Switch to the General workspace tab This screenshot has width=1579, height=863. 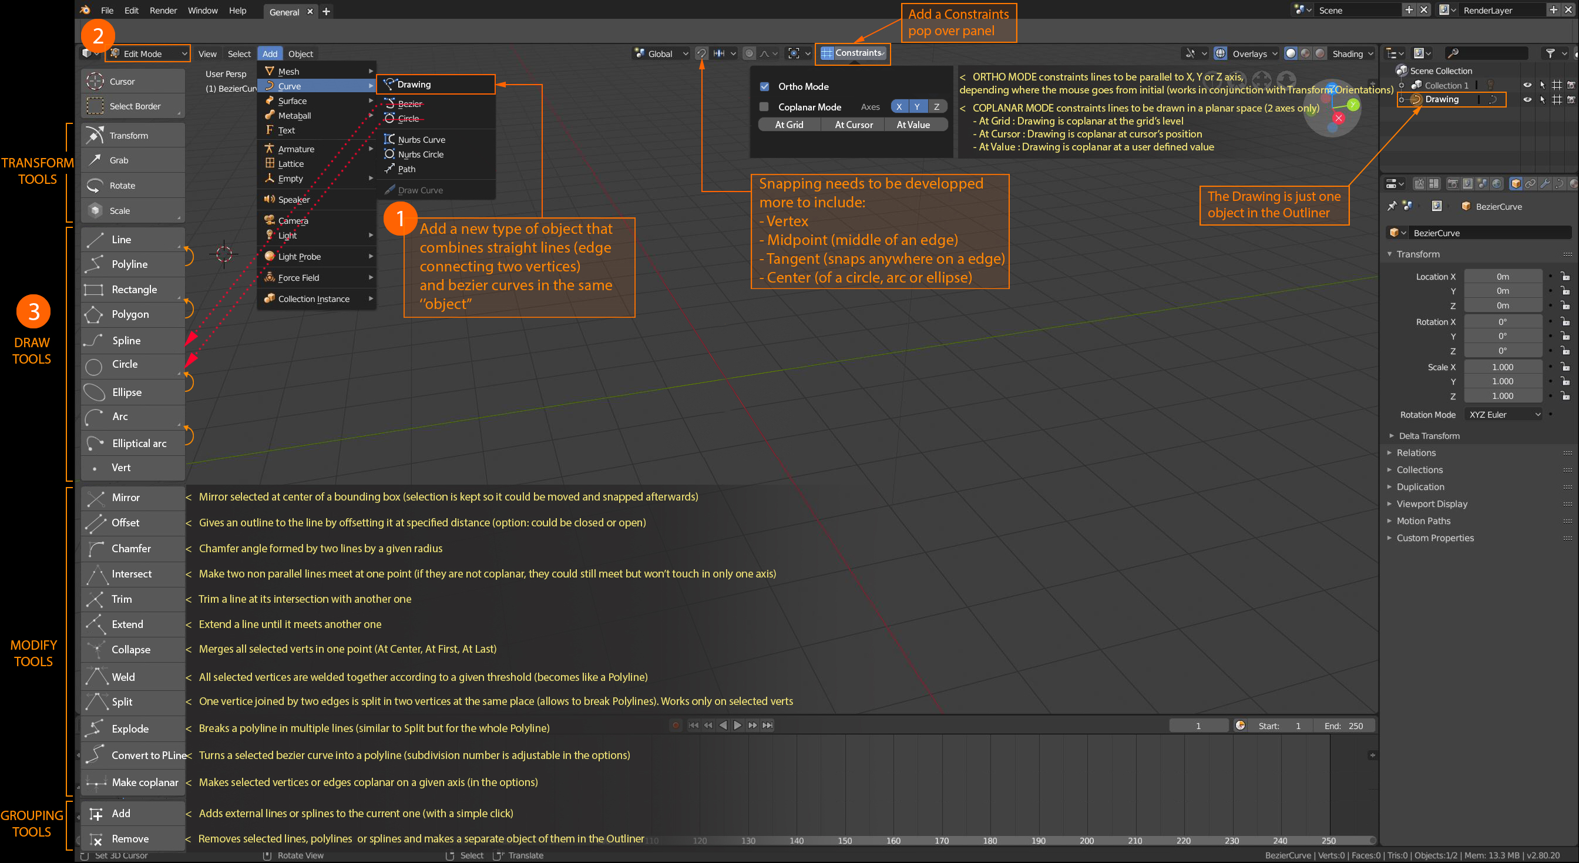pyautogui.click(x=284, y=12)
